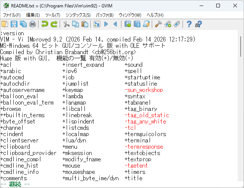Screen dimensions: 244x188
Task: Copy selection to the clipboard
Action: pyautogui.click(x=76, y=24)
